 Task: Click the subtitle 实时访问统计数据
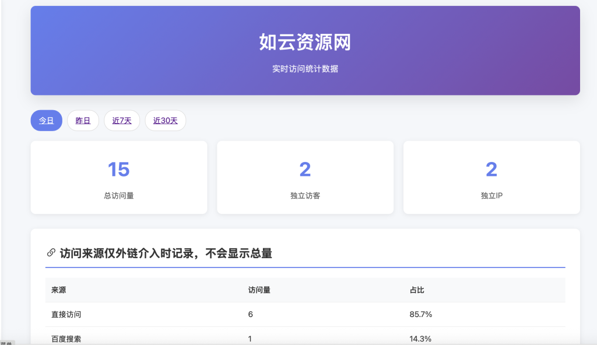(305, 68)
